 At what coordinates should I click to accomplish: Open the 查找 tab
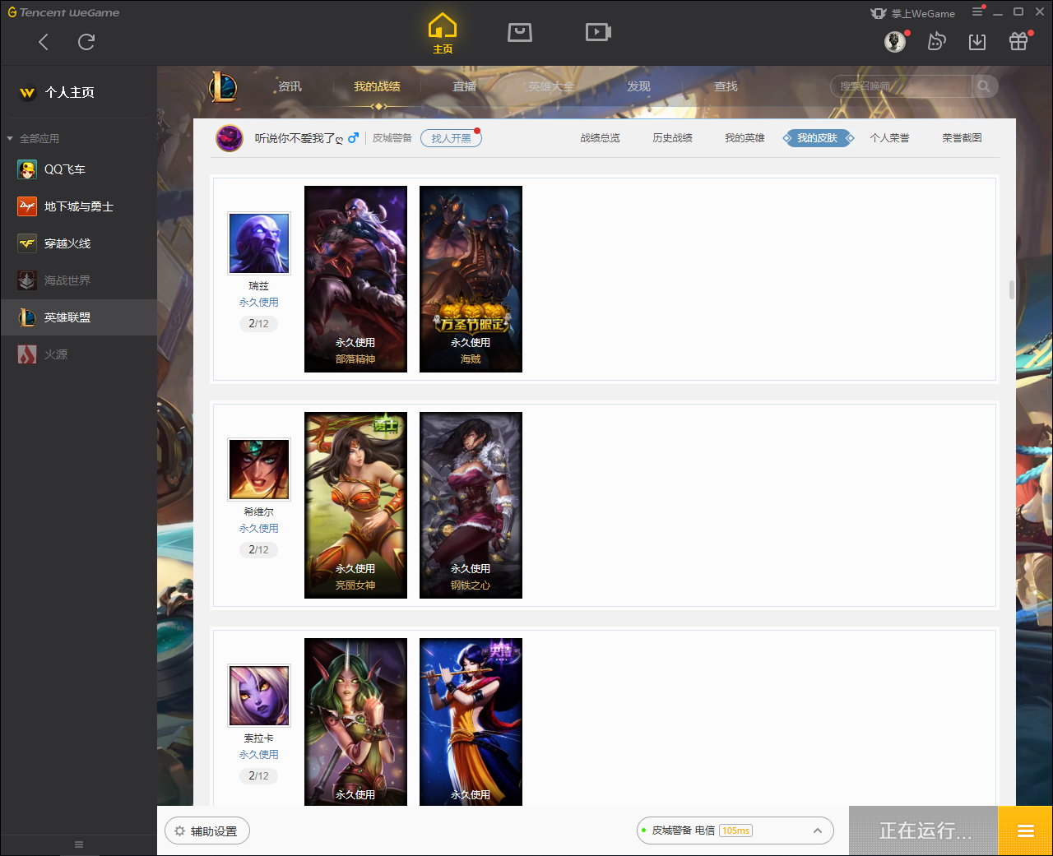coord(726,86)
